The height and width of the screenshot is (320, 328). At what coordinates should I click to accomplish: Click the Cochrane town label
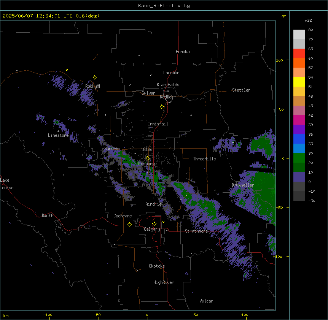[123, 216]
